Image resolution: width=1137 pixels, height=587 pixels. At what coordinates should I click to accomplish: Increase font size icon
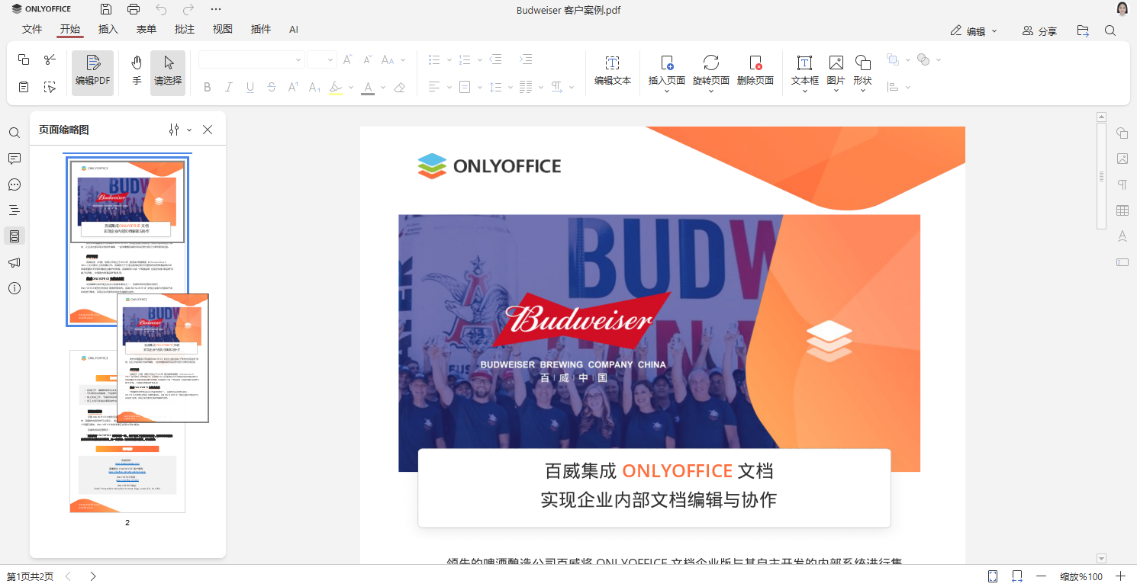(x=347, y=59)
